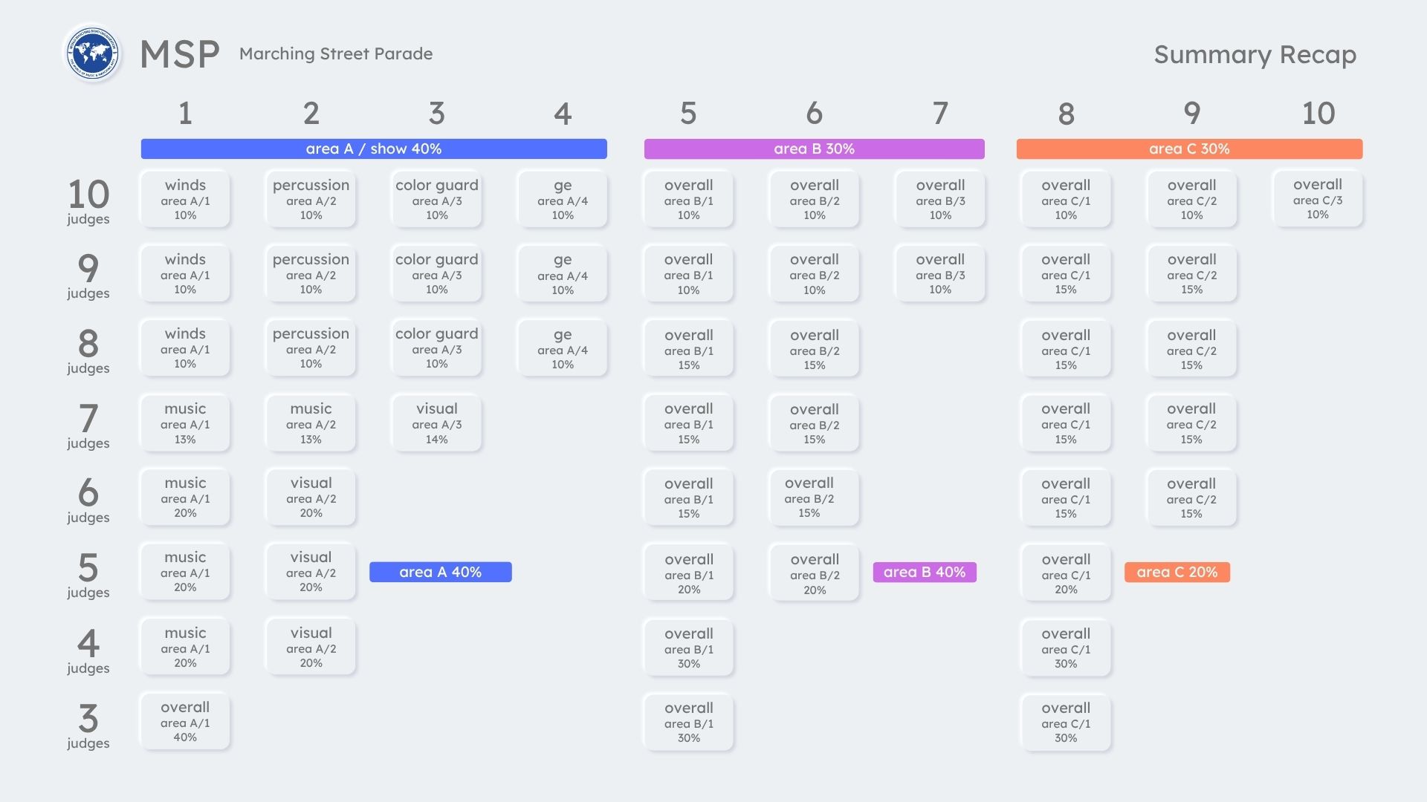The image size is (1427, 802).
Task: Click the 'overall area A/1 40%' card
Action: [185, 721]
